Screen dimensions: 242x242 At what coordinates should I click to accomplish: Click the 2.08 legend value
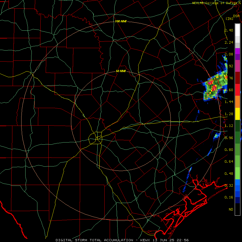pos(229,54)
